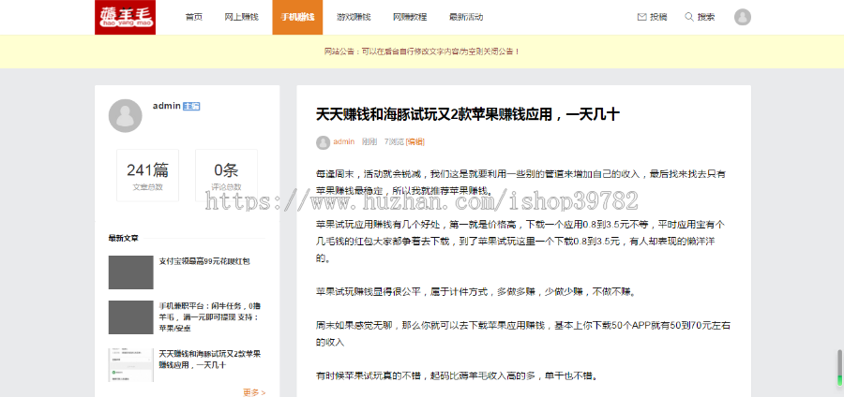Click paragraph starting 每逢周末，活动就会锐减
The image size is (844, 397).
[x=521, y=183]
